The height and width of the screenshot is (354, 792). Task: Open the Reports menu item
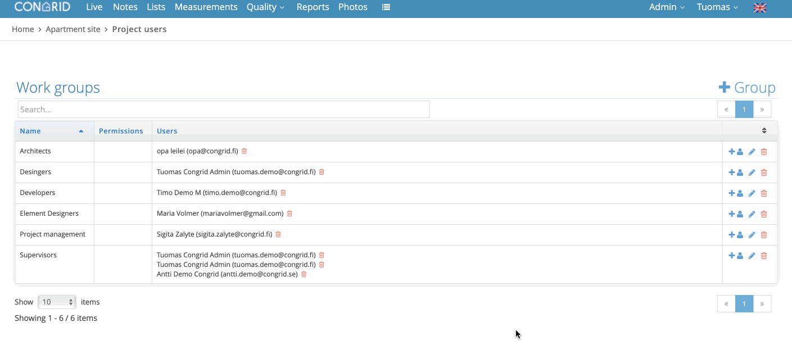point(313,7)
